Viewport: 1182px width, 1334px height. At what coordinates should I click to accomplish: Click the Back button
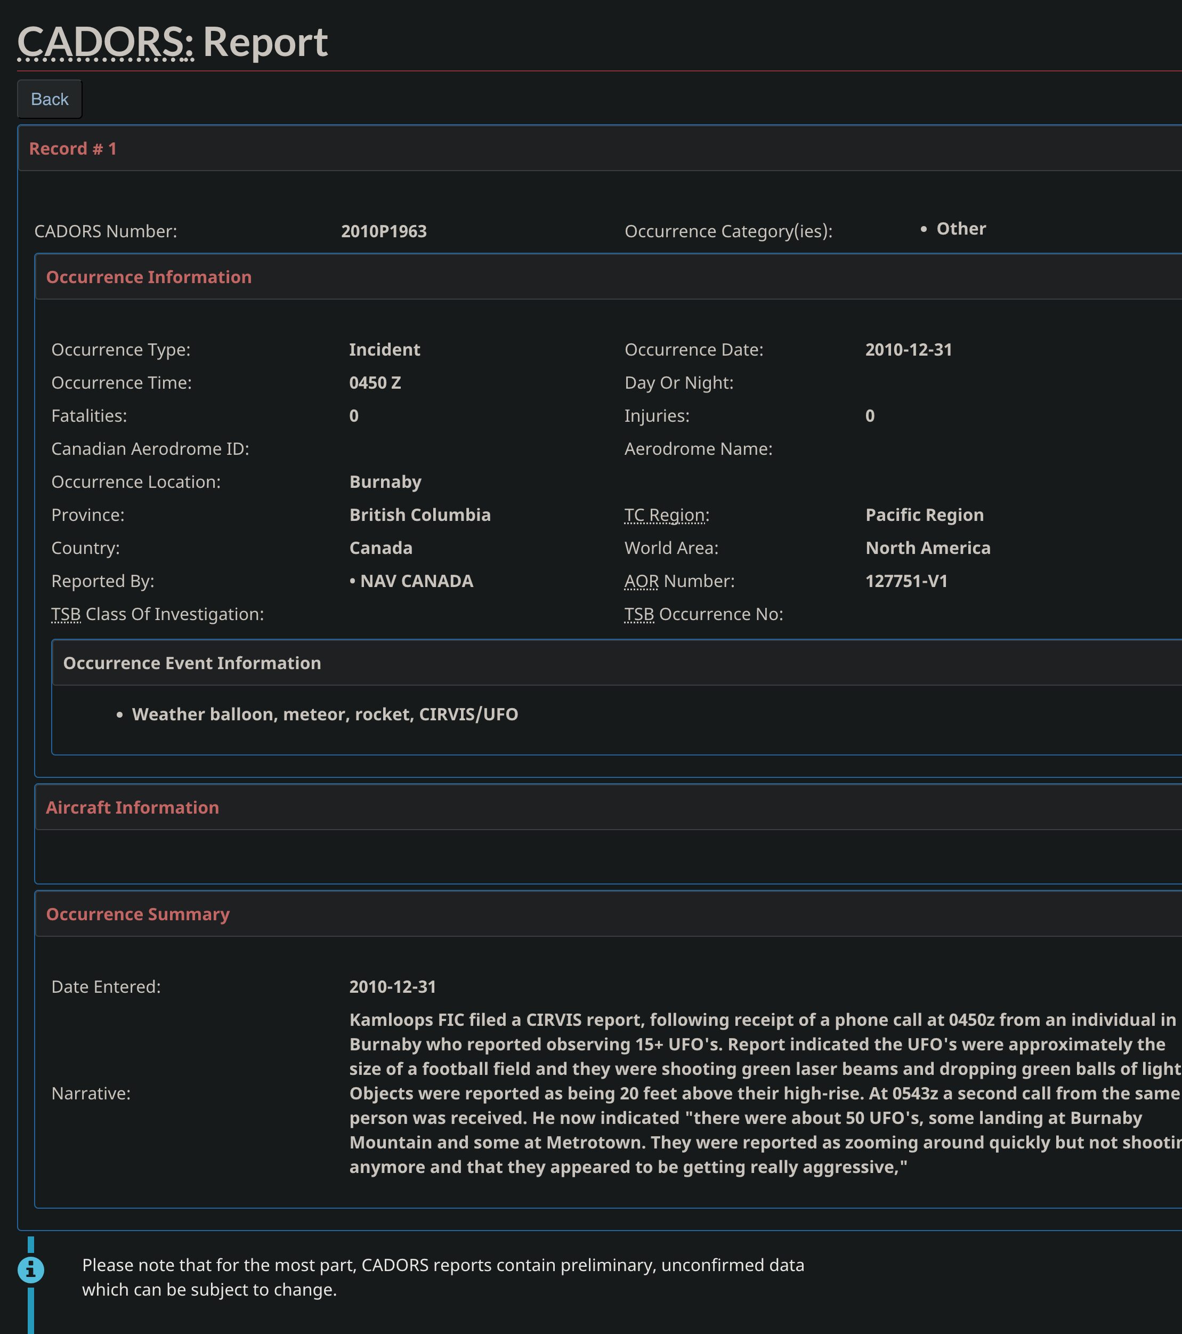pos(50,99)
